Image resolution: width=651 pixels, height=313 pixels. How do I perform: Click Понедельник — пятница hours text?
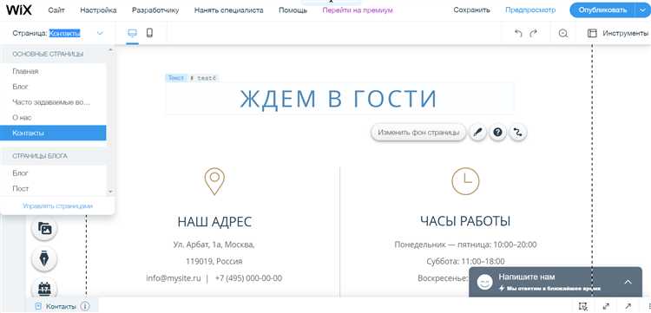click(x=465, y=245)
